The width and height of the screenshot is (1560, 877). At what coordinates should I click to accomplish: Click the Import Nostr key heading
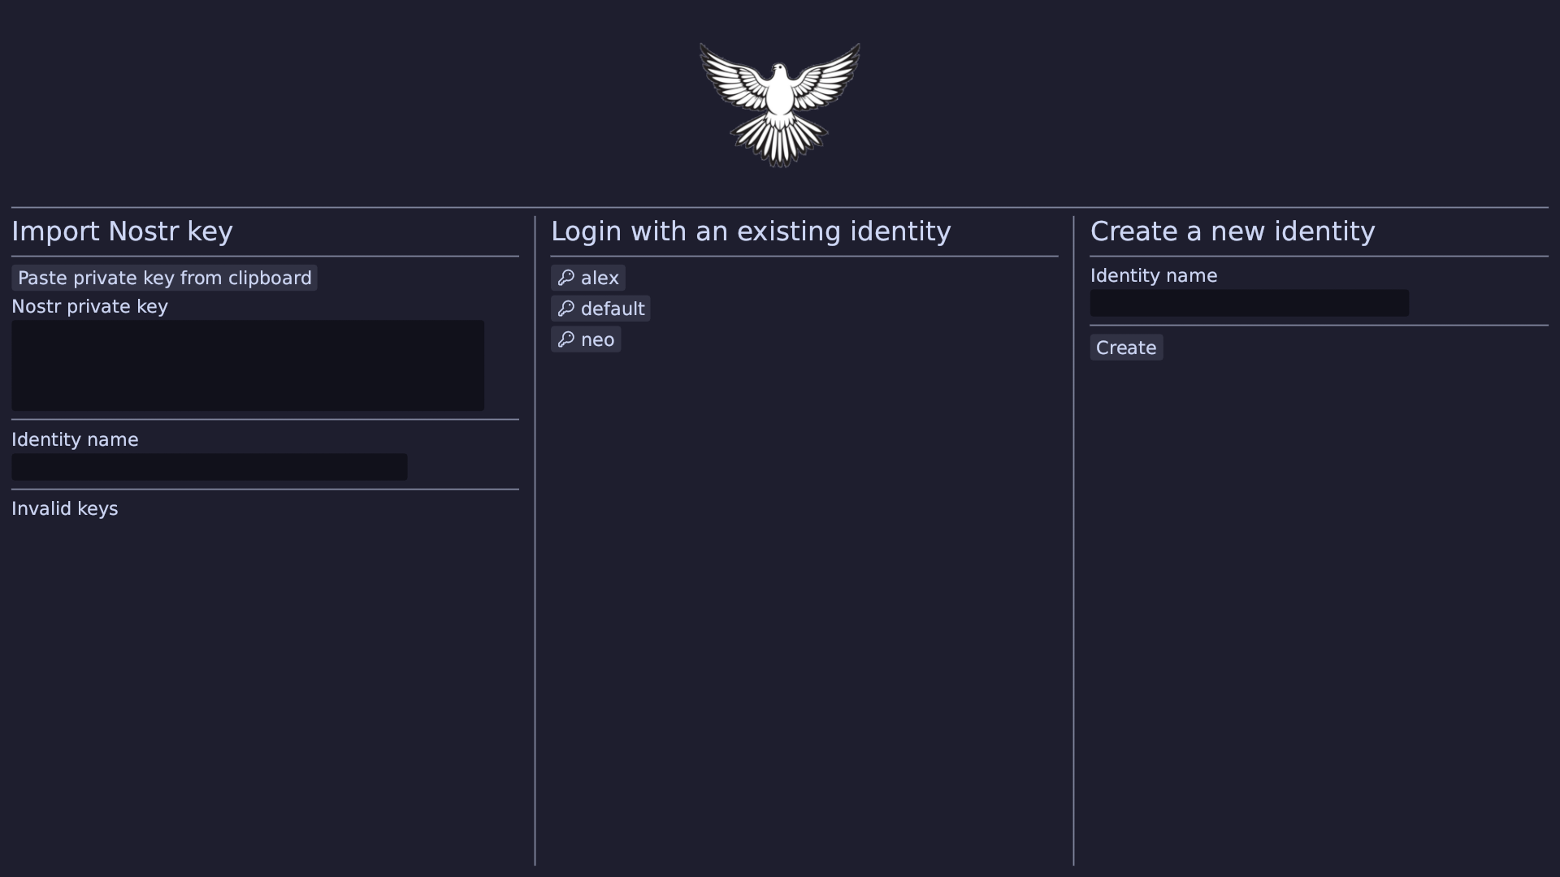coord(122,231)
